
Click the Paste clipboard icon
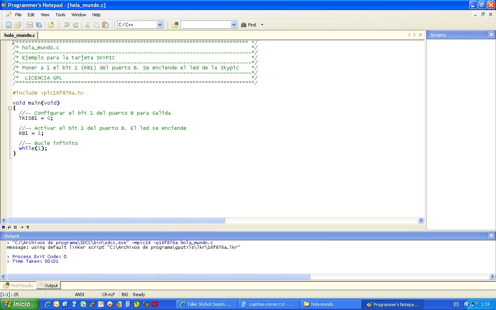(x=105, y=25)
